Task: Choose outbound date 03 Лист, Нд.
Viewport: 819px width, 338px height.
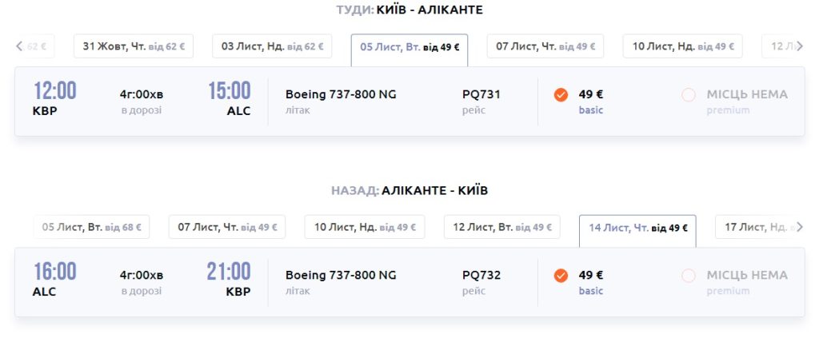Action: point(272,46)
